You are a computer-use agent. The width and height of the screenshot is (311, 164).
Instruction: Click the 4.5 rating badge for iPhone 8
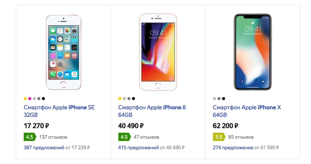coord(124,137)
